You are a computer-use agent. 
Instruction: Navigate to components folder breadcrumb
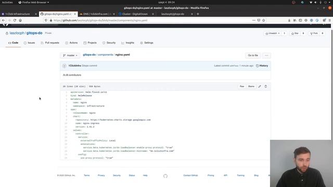tap(105, 55)
